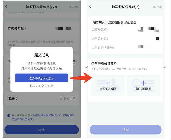Upload 身份证人像面 photo
This screenshot has height=140, width=171.
108,85
